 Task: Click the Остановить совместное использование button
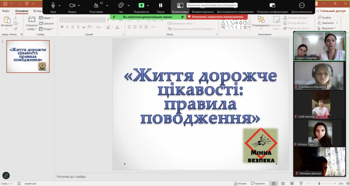coord(217,17)
